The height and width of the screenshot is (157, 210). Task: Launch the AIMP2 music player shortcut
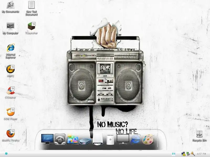coord(10,71)
